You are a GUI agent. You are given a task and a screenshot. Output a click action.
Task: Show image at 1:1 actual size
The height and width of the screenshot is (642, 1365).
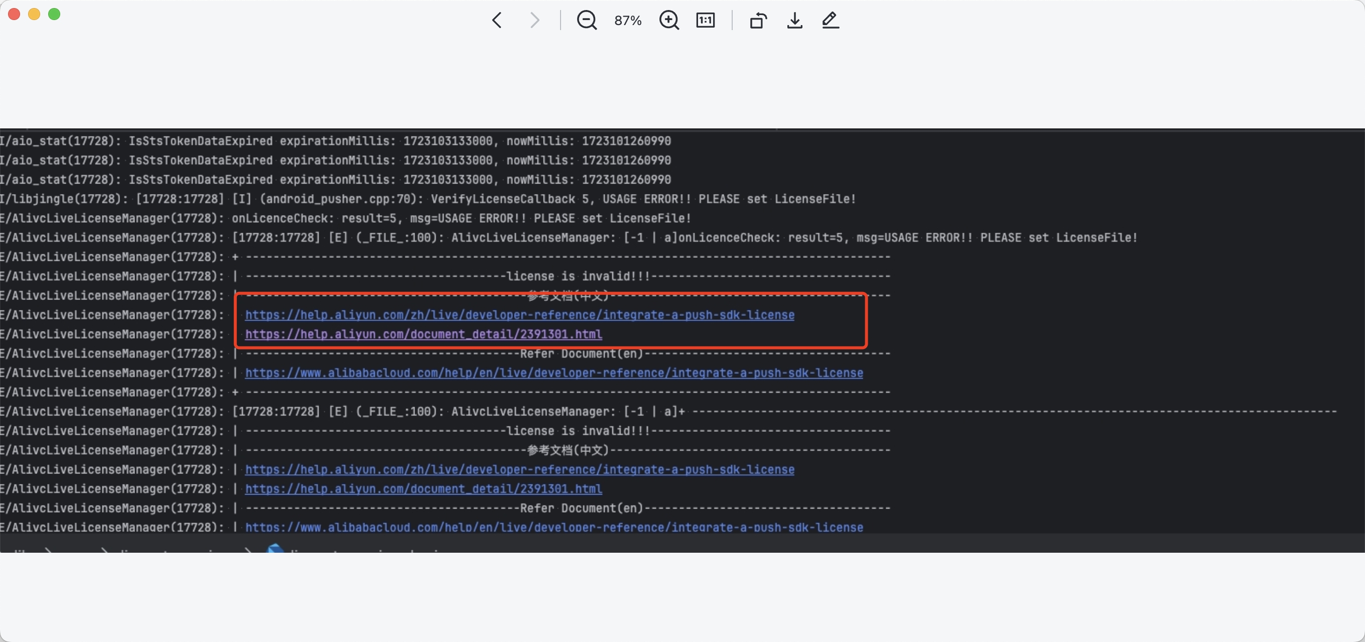[705, 20]
